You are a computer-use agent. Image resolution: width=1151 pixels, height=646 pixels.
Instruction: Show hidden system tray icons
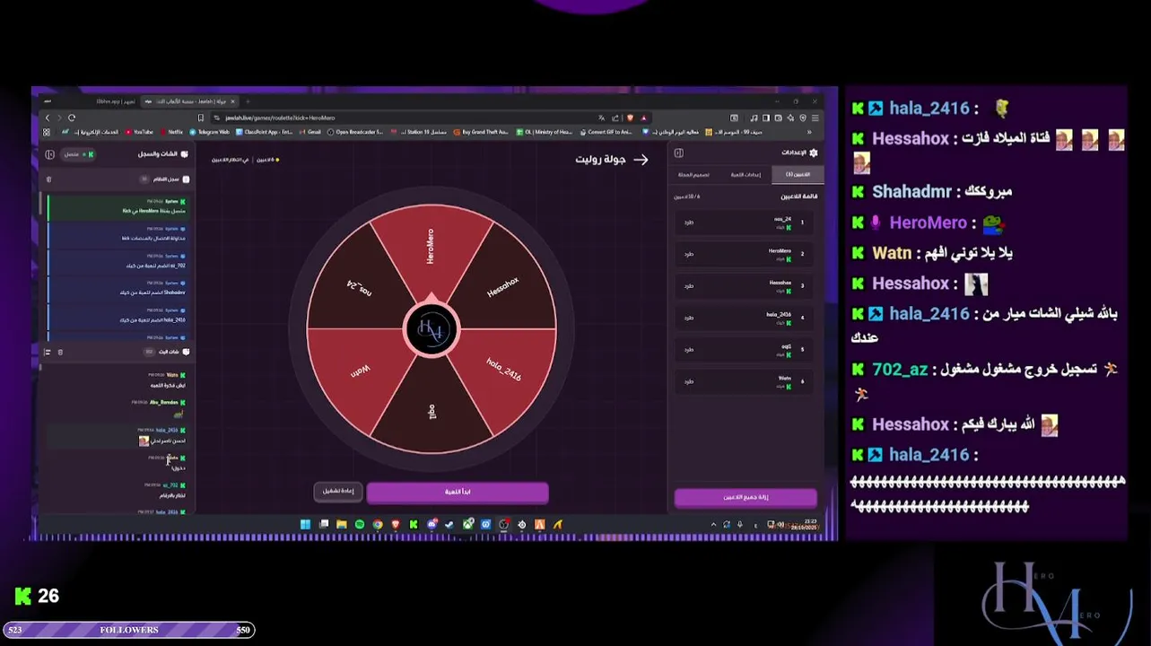pyautogui.click(x=713, y=525)
